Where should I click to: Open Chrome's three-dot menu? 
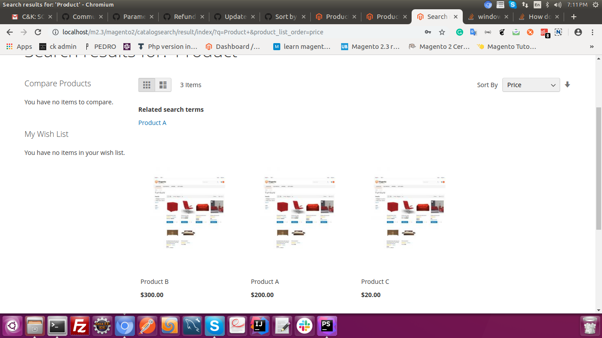click(592, 32)
